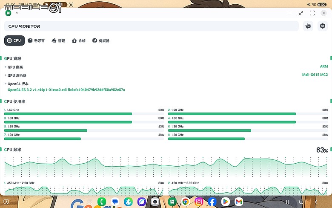Viewport: 332px width, 208px height.
Task: Click core 6 usage bar at 1.30 GHz
Action: click(x=248, y=130)
